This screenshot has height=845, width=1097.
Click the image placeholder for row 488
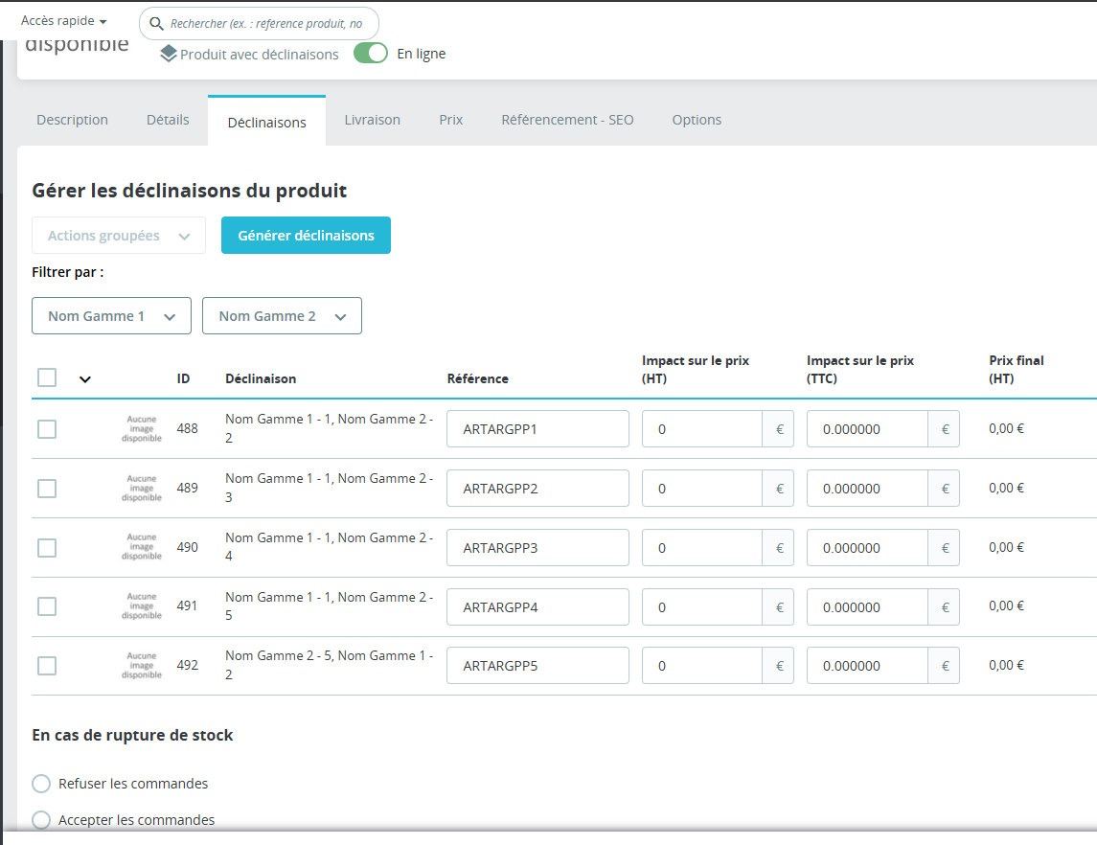[142, 429]
